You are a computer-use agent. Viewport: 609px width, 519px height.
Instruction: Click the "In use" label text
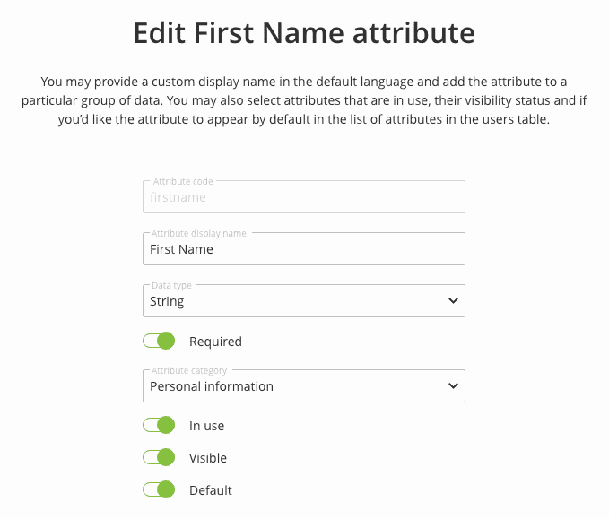click(x=206, y=426)
